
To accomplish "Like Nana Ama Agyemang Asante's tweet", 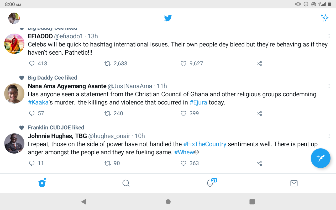I will [183, 113].
